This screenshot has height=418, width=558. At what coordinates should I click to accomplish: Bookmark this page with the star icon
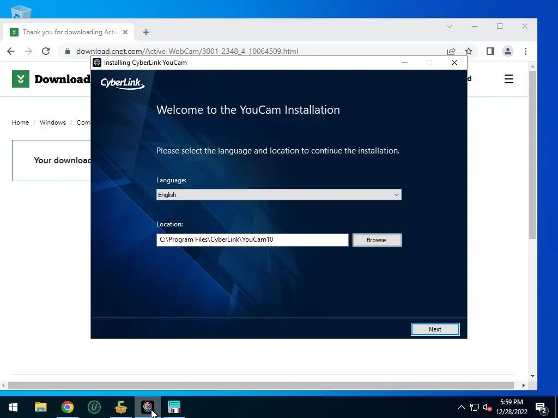pyautogui.click(x=469, y=51)
